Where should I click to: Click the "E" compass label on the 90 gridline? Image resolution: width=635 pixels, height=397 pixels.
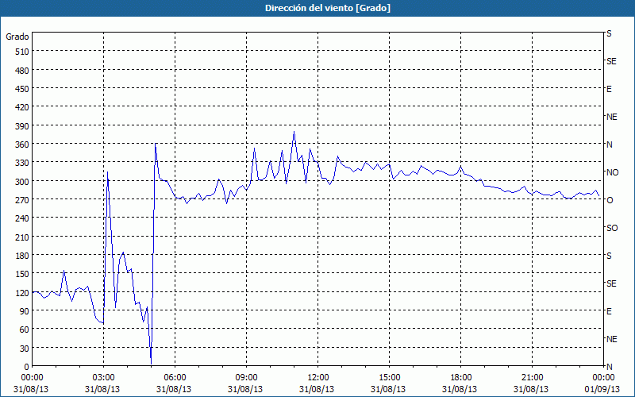(x=609, y=311)
